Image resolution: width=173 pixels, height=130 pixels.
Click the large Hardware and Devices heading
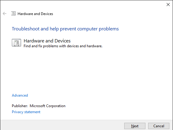[x=47, y=41]
